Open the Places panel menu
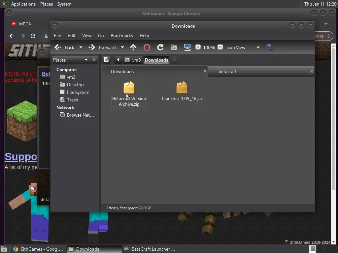The image size is (338, 253). pyautogui.click(x=46, y=4)
